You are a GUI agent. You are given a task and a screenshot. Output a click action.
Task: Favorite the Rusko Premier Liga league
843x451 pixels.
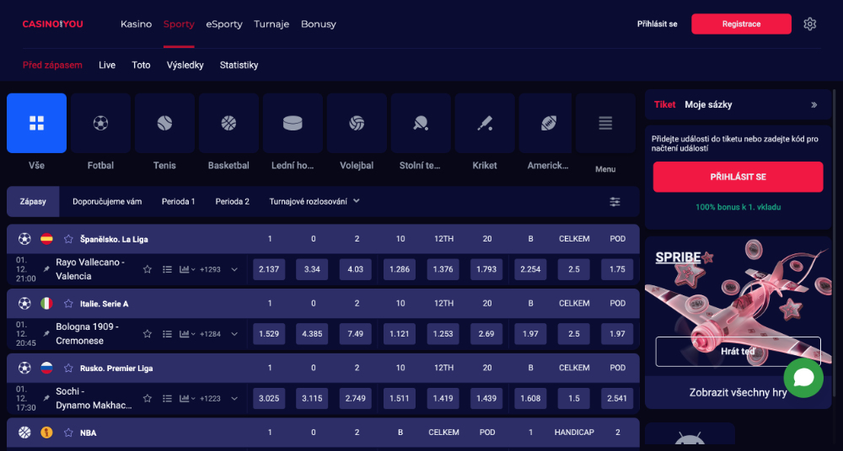[x=68, y=368]
